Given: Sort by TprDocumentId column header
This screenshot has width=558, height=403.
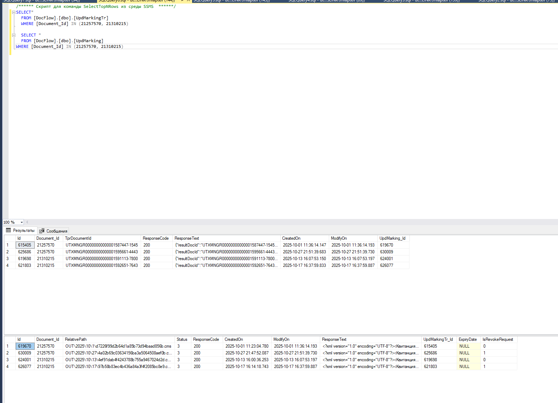Looking at the screenshot, I should point(102,238).
